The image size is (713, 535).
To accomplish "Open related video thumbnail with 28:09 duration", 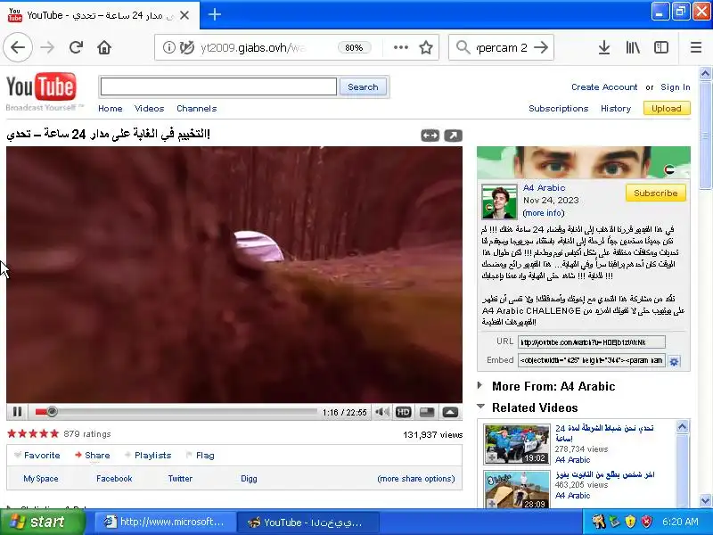I will tap(517, 490).
